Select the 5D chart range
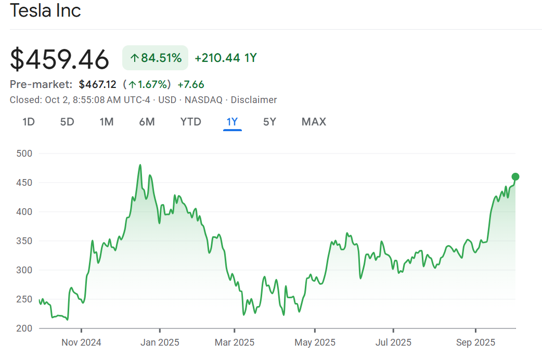 pos(67,122)
